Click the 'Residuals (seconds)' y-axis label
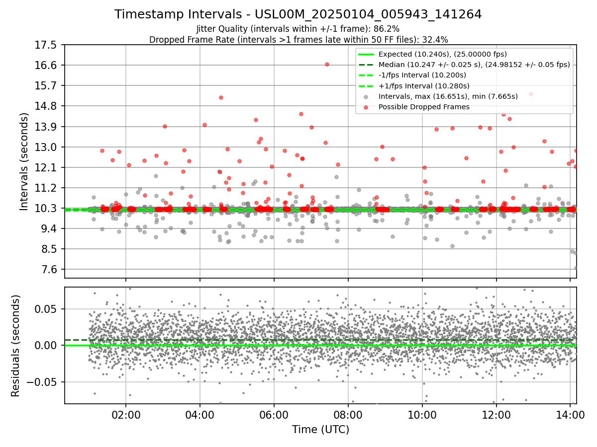 point(15,345)
